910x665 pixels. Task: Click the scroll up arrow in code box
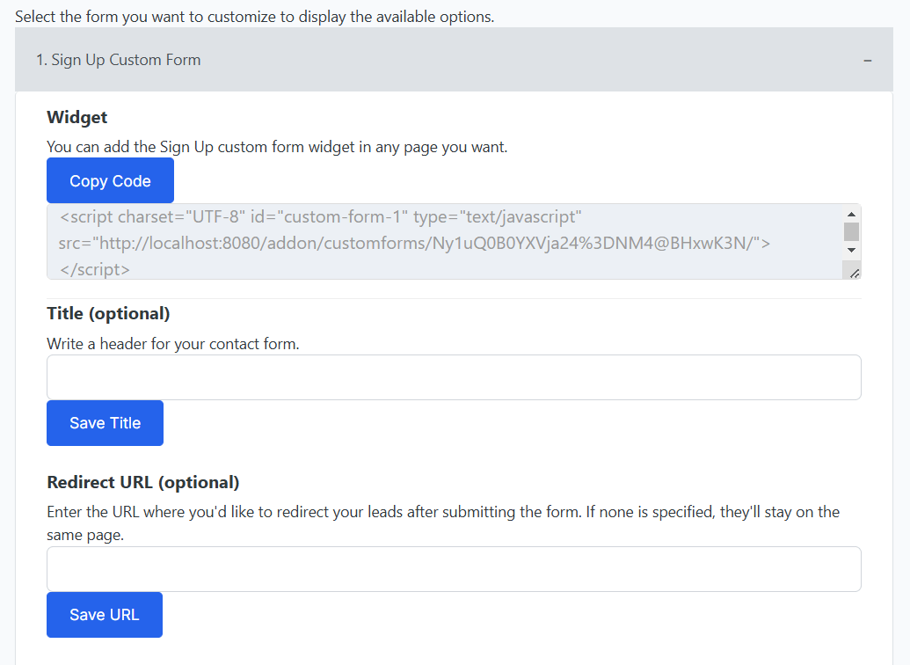[x=850, y=214]
